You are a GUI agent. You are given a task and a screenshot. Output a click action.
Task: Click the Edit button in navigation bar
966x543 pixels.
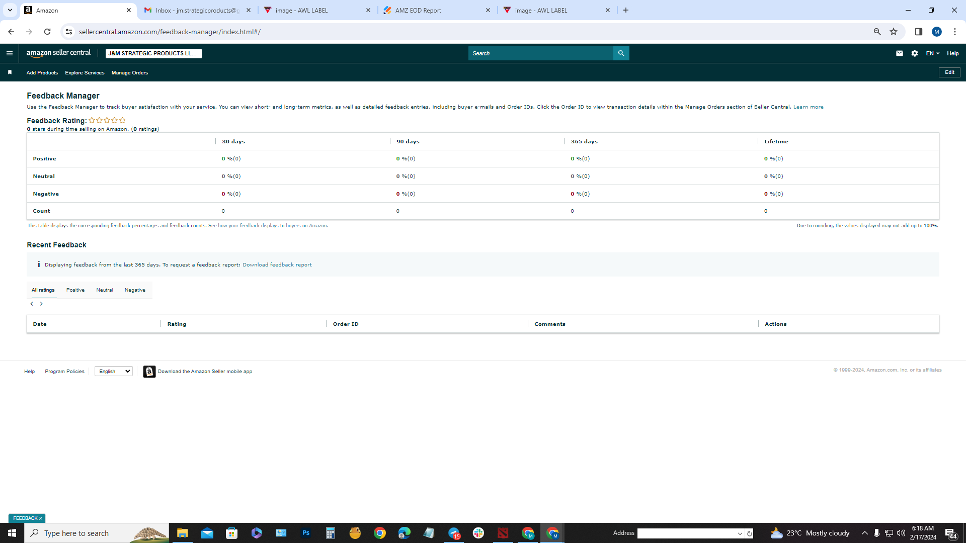pyautogui.click(x=949, y=72)
